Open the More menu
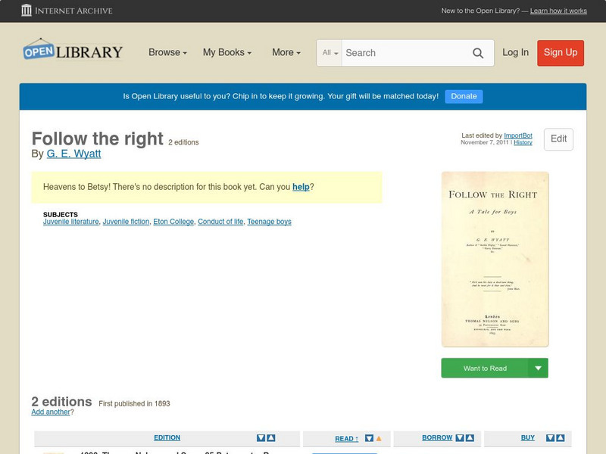 coord(285,53)
